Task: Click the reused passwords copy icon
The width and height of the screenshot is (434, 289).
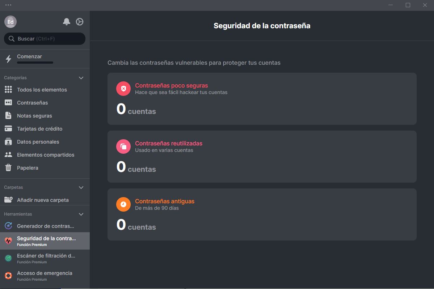Action: click(x=123, y=146)
